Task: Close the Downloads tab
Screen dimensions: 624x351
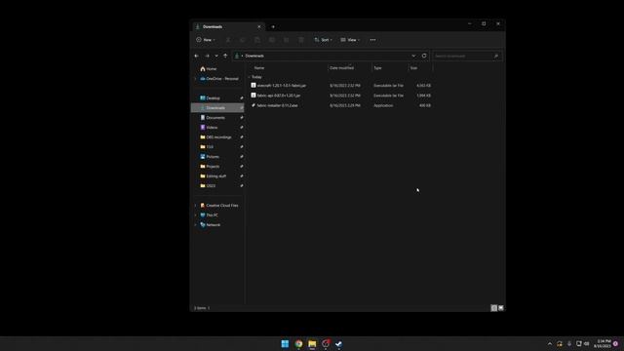Action: tap(259, 26)
